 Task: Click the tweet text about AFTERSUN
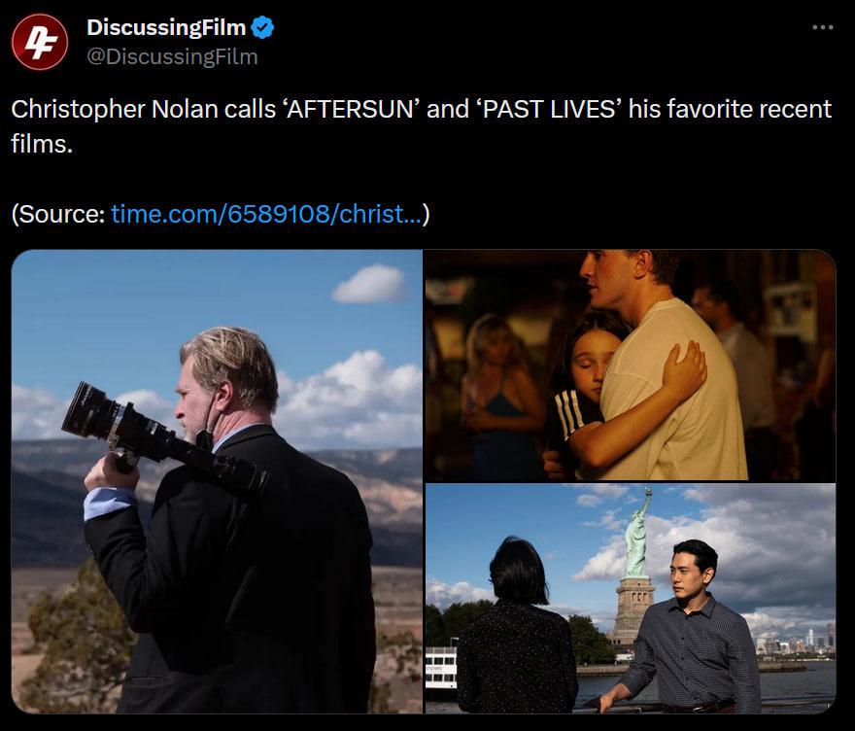(x=421, y=126)
